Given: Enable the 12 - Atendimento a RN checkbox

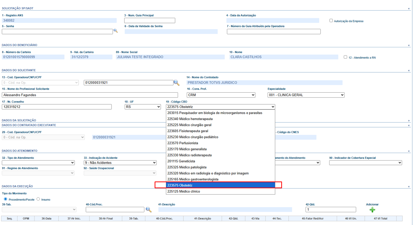Looking at the screenshot, I should coord(345,57).
